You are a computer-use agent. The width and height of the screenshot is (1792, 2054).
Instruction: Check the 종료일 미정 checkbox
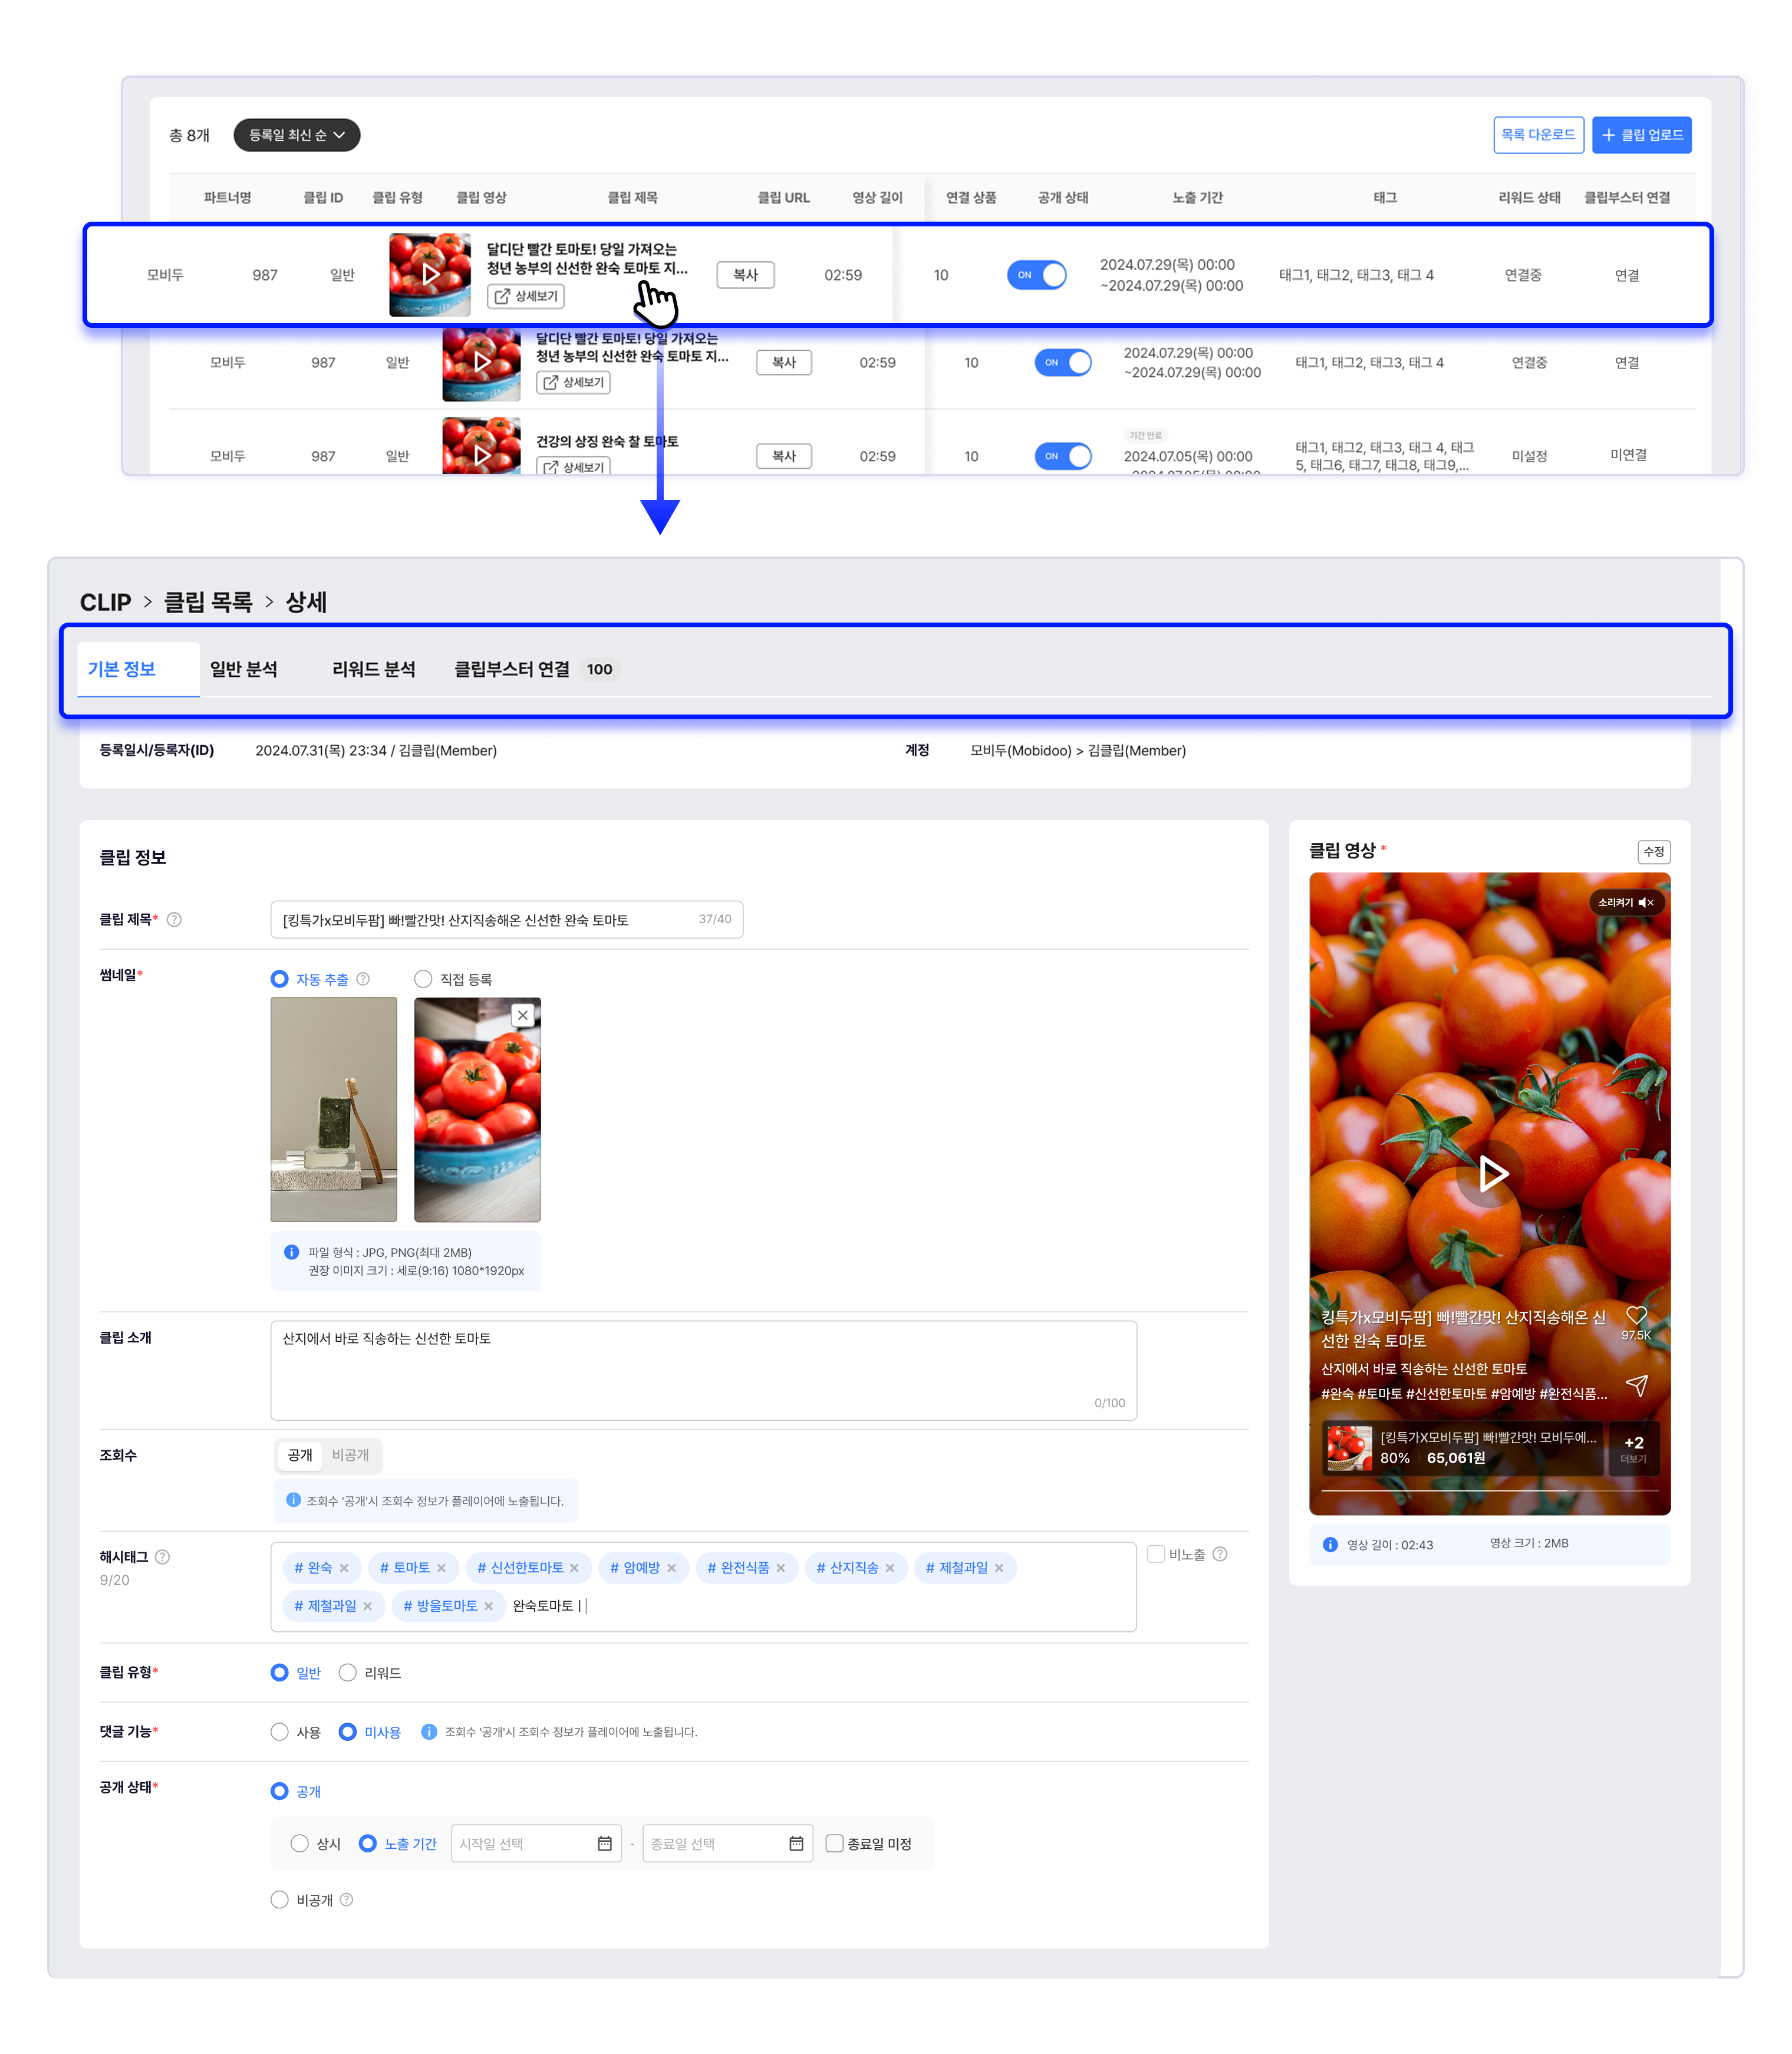pos(834,1843)
